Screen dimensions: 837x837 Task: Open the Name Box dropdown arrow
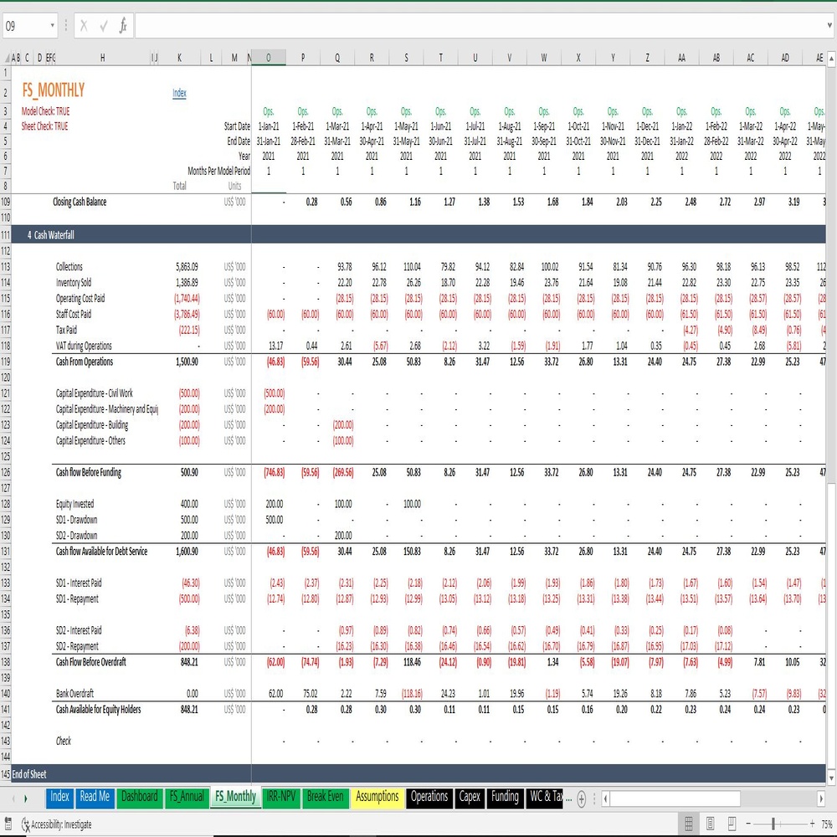point(52,26)
